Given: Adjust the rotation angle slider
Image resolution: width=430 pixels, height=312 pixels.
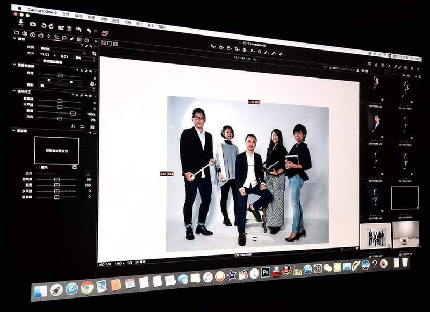Looking at the screenshot, I should point(59,75).
